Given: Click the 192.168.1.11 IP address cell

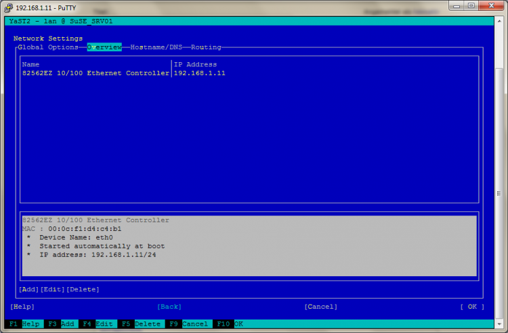Looking at the screenshot, I should (x=200, y=73).
